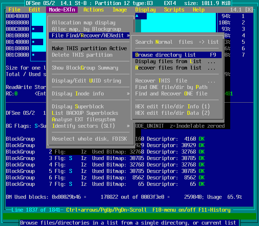
Task: Open the Scripts menu
Action: 174,10
